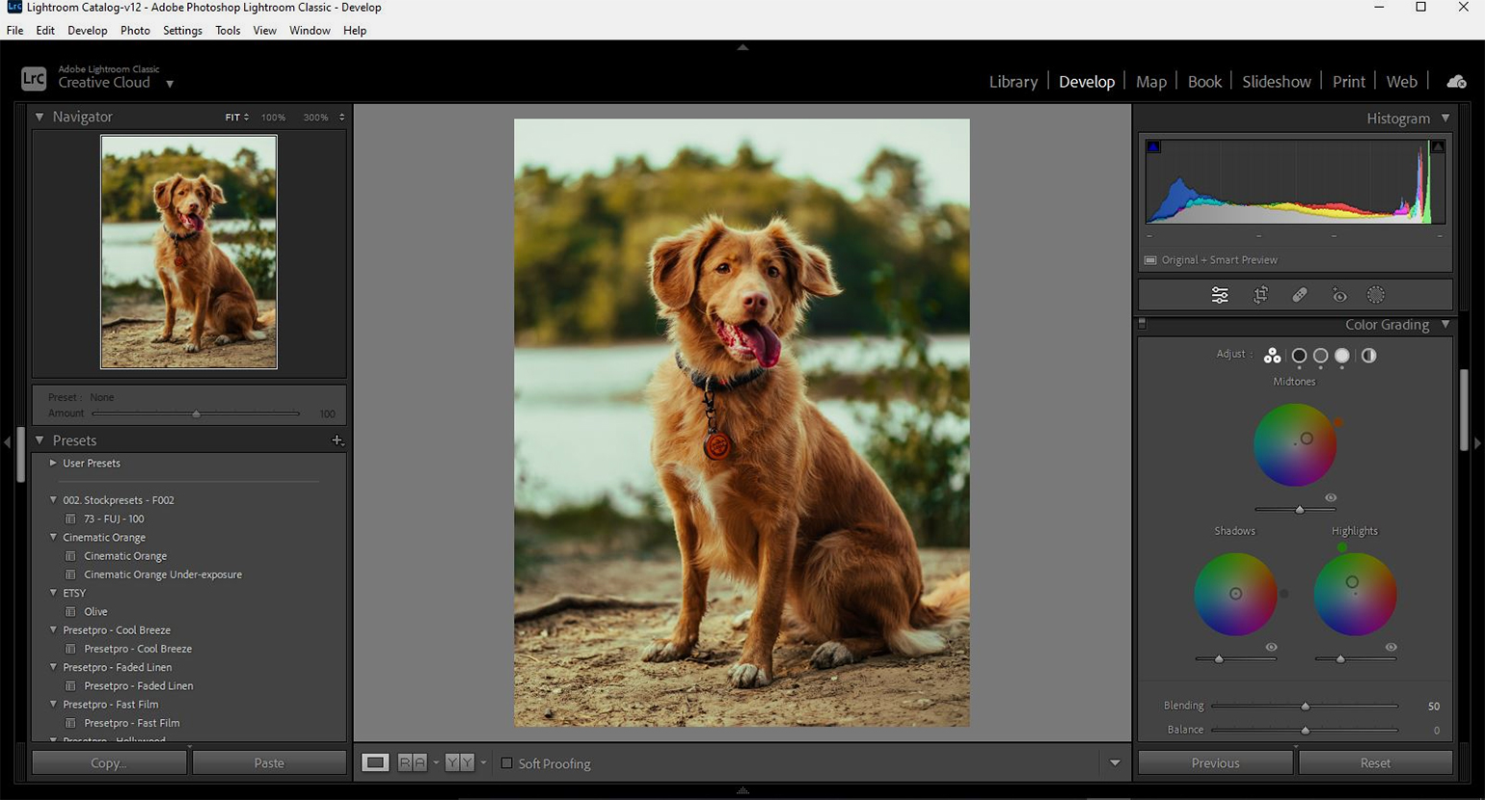Toggle Midtones color wheel visibility eye

pos(1331,497)
